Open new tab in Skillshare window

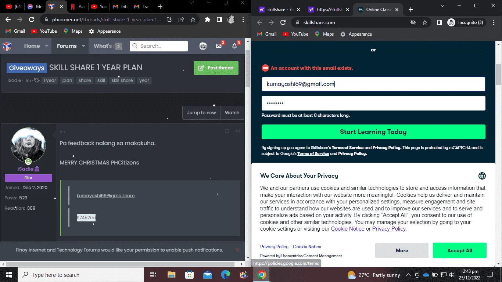pyautogui.click(x=411, y=10)
